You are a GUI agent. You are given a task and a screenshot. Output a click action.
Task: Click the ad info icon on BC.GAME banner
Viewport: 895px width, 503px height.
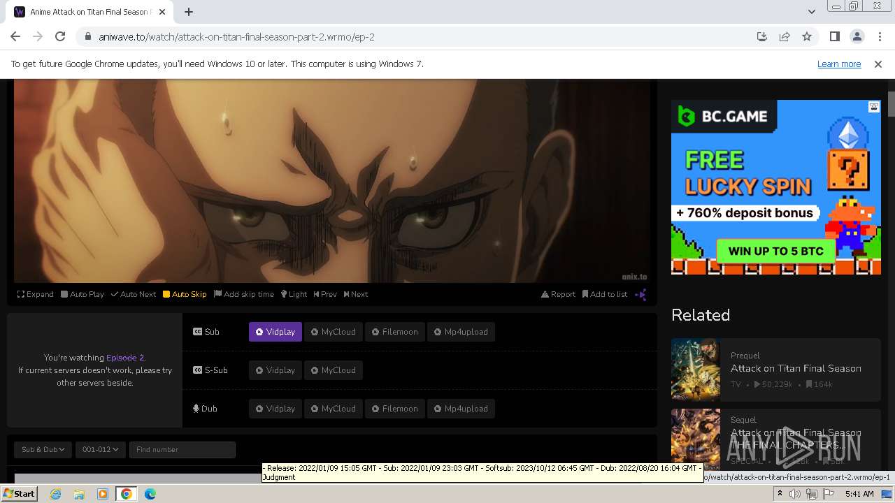tap(874, 107)
